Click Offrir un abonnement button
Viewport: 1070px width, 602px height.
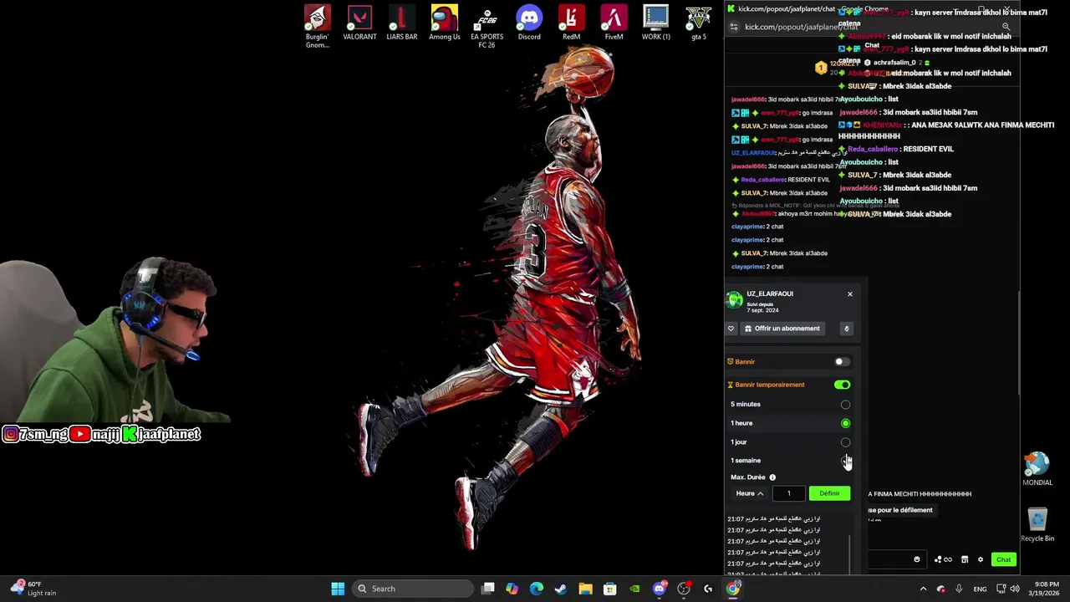pyautogui.click(x=782, y=329)
